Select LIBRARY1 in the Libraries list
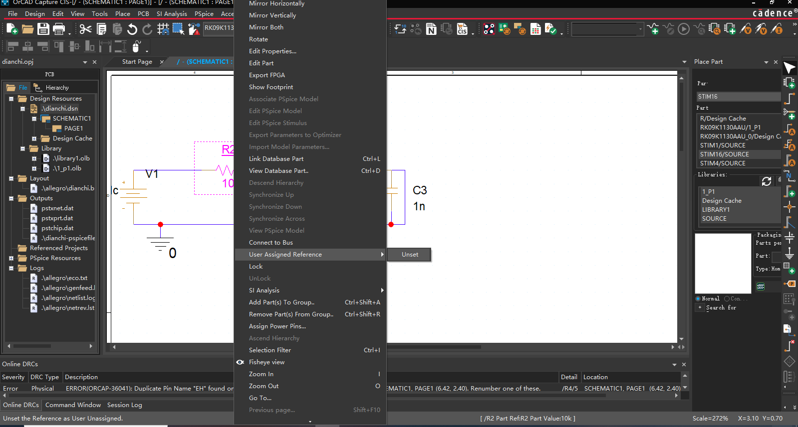Screen dimensions: 798x427 (x=716, y=210)
